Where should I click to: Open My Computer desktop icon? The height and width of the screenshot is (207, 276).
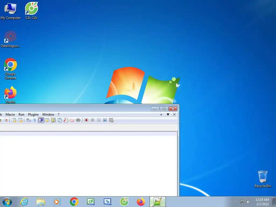pyautogui.click(x=11, y=11)
